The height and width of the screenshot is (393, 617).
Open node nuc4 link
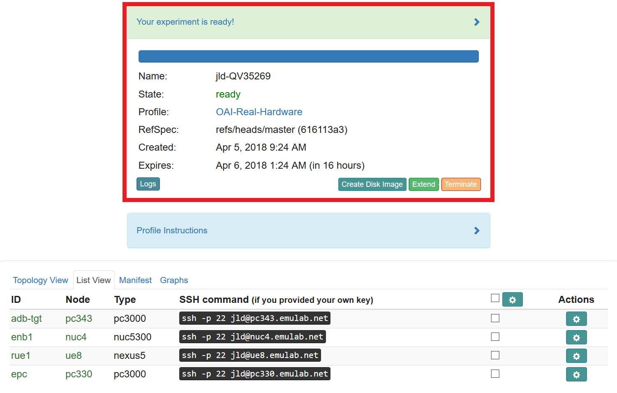click(76, 337)
